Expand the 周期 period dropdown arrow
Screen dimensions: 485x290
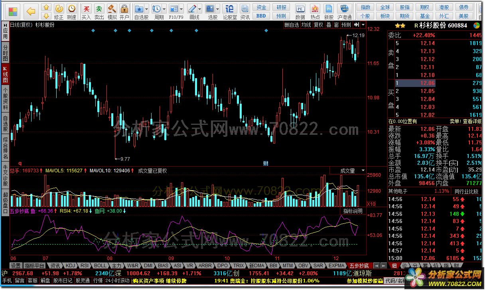point(164,9)
